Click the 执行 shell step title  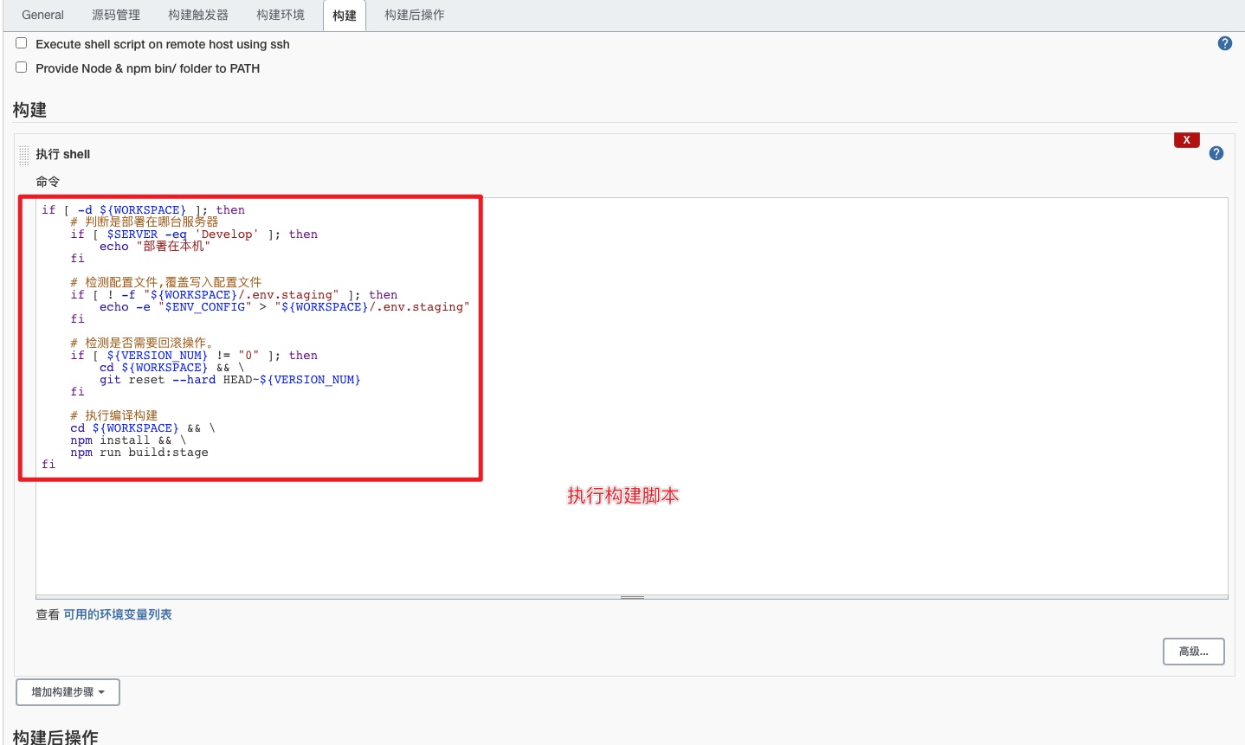click(63, 154)
